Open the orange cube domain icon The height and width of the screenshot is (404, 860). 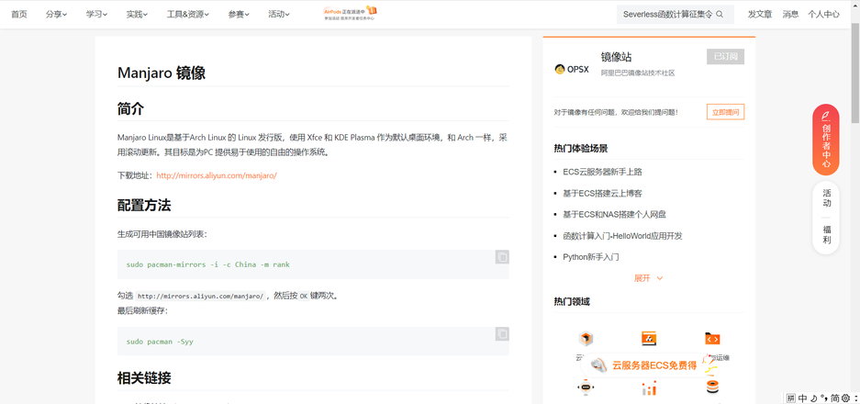(x=586, y=338)
